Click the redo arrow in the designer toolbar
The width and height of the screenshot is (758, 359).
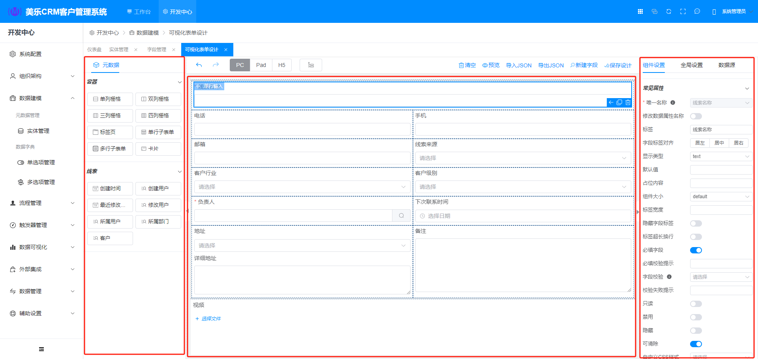(x=216, y=65)
